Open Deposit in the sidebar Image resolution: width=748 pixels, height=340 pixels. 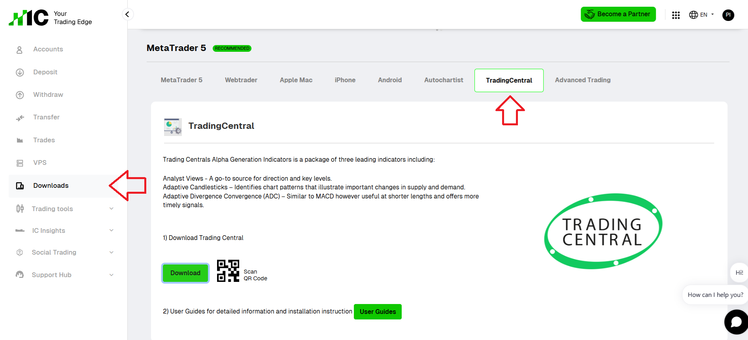click(45, 72)
